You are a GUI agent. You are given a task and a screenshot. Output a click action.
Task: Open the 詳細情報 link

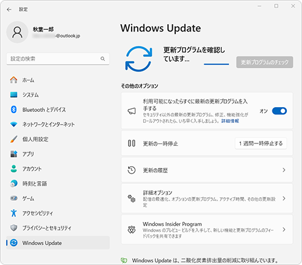(x=230, y=121)
